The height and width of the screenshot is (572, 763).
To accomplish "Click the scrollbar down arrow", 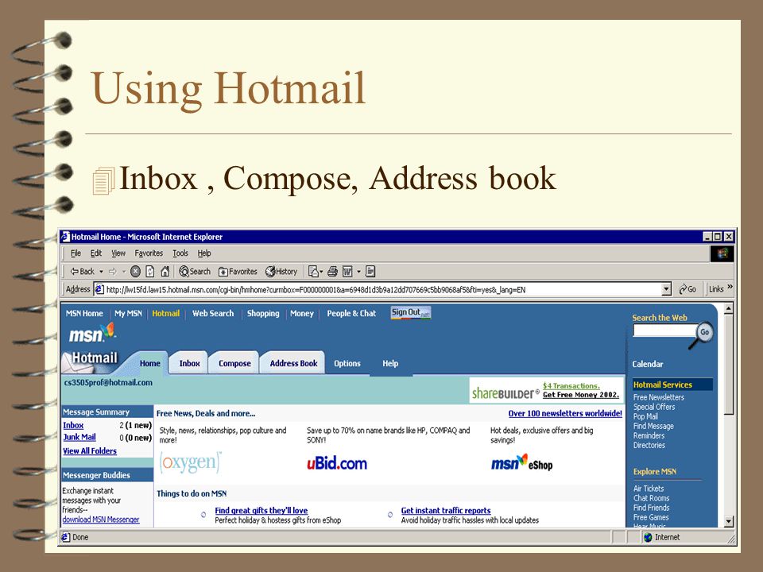I will 729,521.
